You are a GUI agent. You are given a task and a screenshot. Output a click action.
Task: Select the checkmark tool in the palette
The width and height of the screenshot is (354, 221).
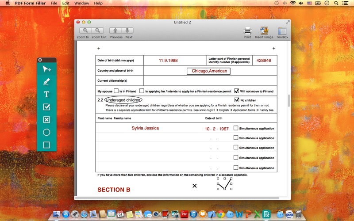pyautogui.click(x=46, y=107)
